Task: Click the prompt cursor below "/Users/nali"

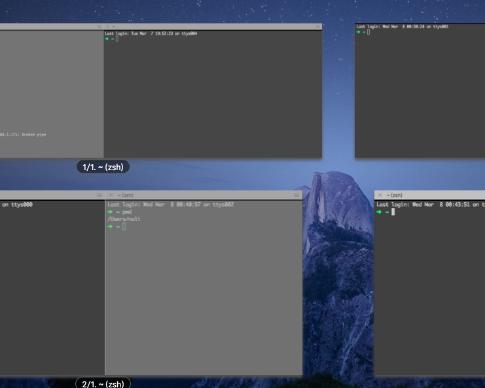Action: click(x=124, y=226)
